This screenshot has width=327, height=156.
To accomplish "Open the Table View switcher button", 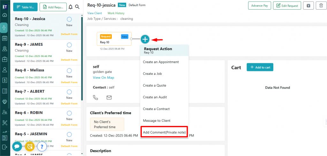I will pyautogui.click(x=25, y=7).
